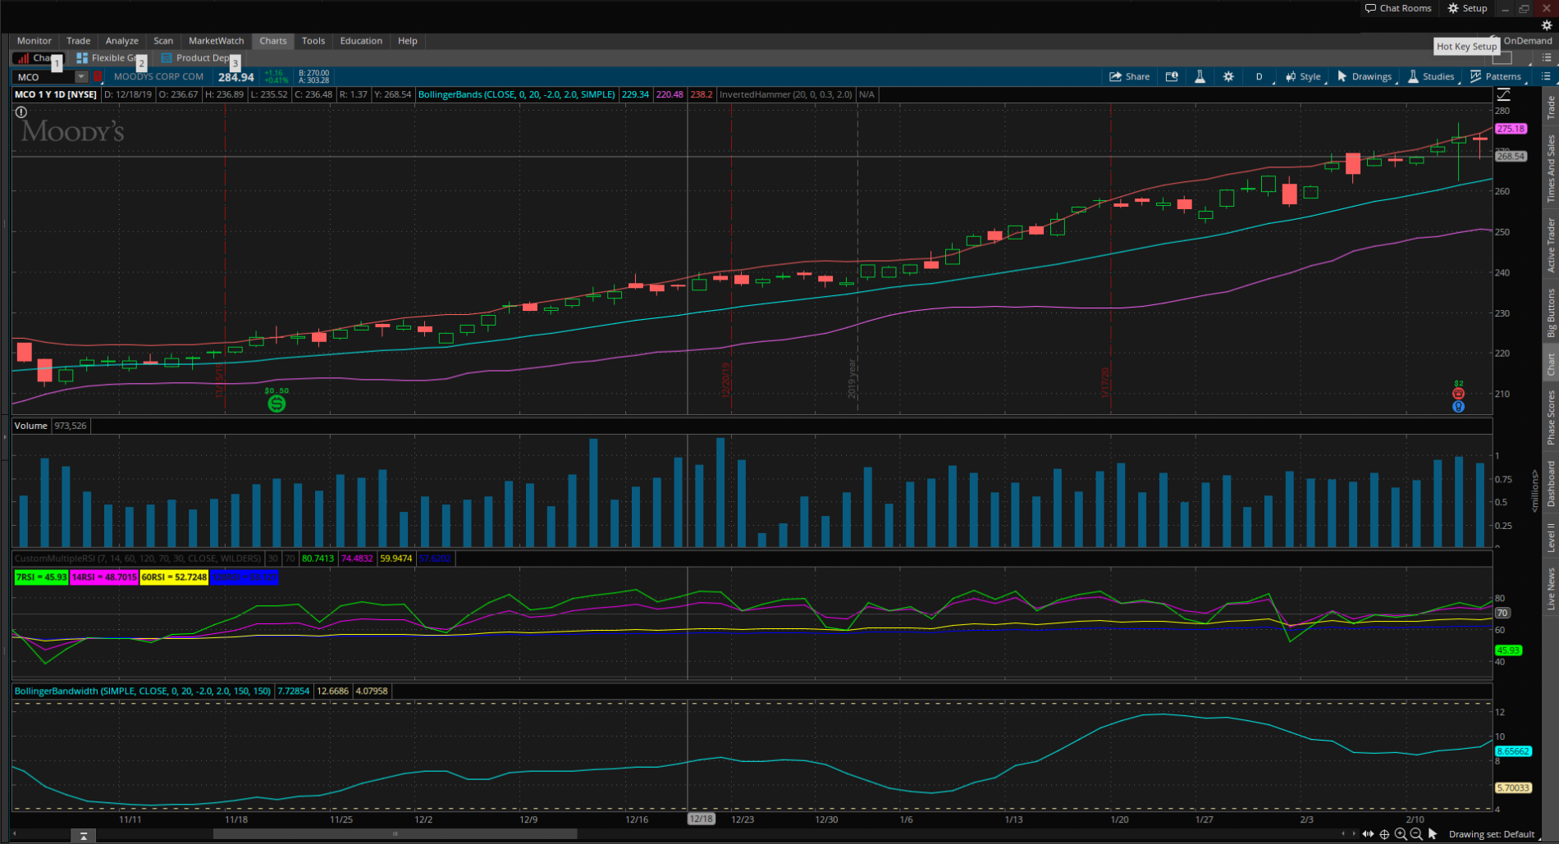Open the Trade side panel tab
This screenshot has width=1559, height=844.
coord(1551,107)
